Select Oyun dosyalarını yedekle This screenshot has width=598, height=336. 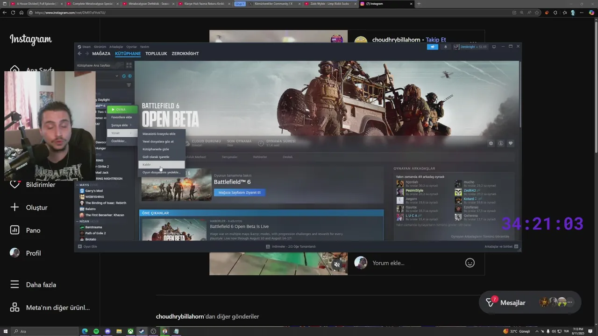point(161,172)
